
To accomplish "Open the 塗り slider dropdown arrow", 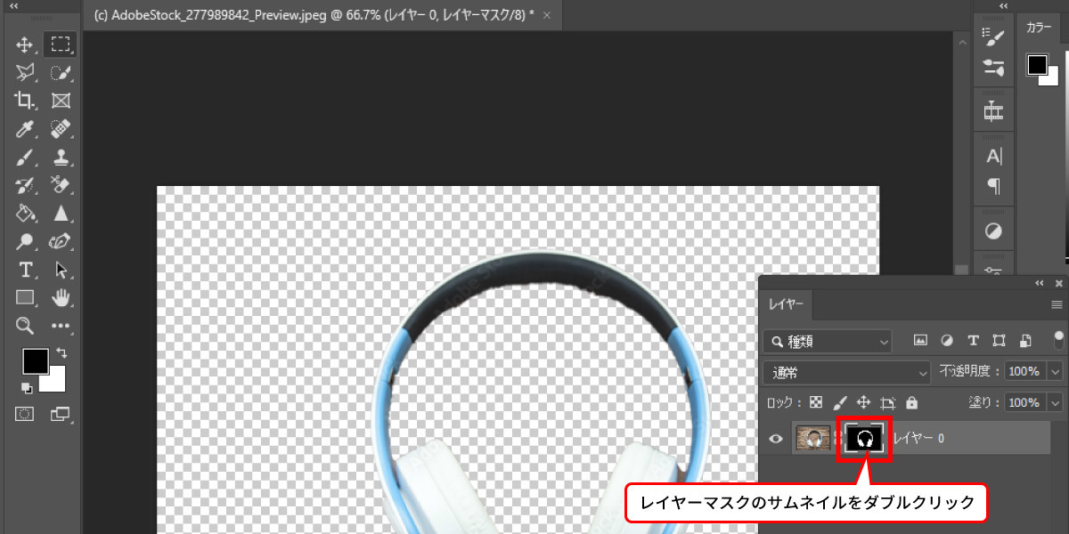I will pyautogui.click(x=1056, y=402).
